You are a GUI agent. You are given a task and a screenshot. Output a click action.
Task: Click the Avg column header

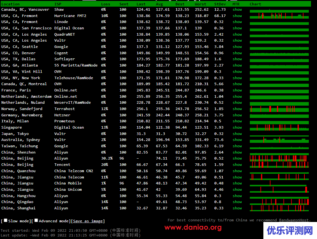pyautogui.click(x=159, y=4)
